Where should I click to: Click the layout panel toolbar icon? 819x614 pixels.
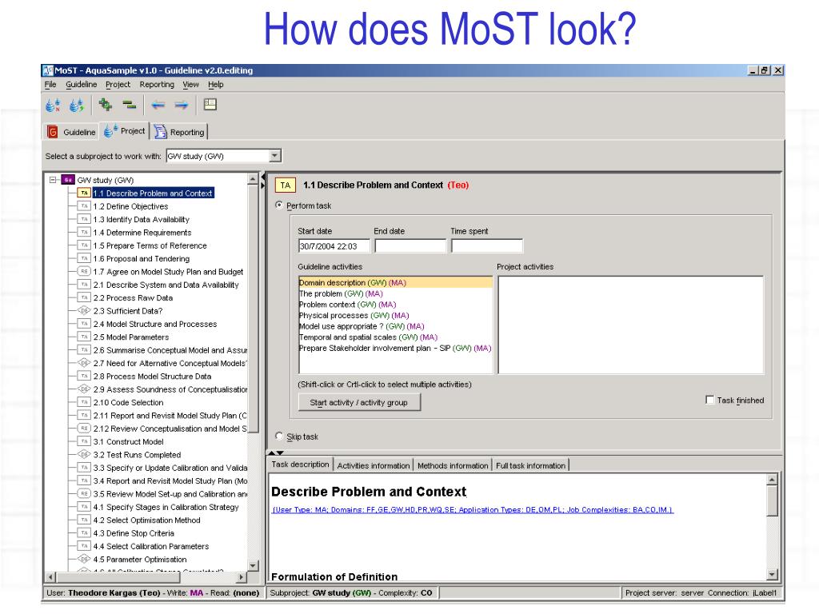tap(210, 105)
